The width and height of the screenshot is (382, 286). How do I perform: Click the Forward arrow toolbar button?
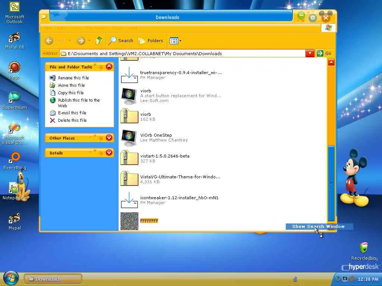[81, 41]
